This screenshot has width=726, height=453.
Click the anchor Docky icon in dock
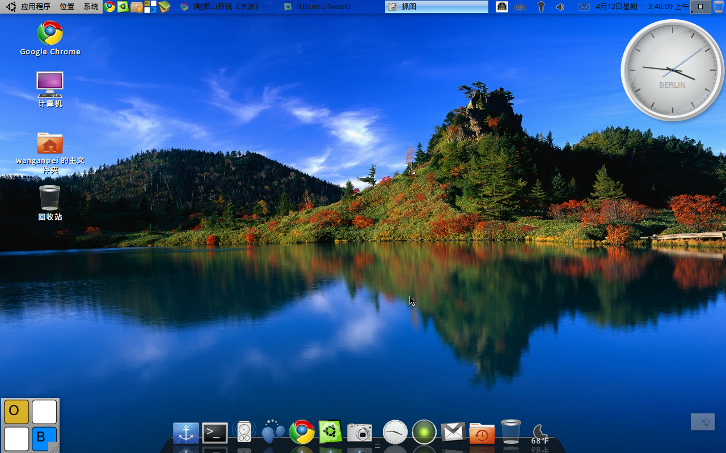click(x=186, y=433)
